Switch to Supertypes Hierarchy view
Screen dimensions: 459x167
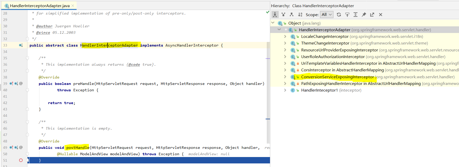click(283, 15)
